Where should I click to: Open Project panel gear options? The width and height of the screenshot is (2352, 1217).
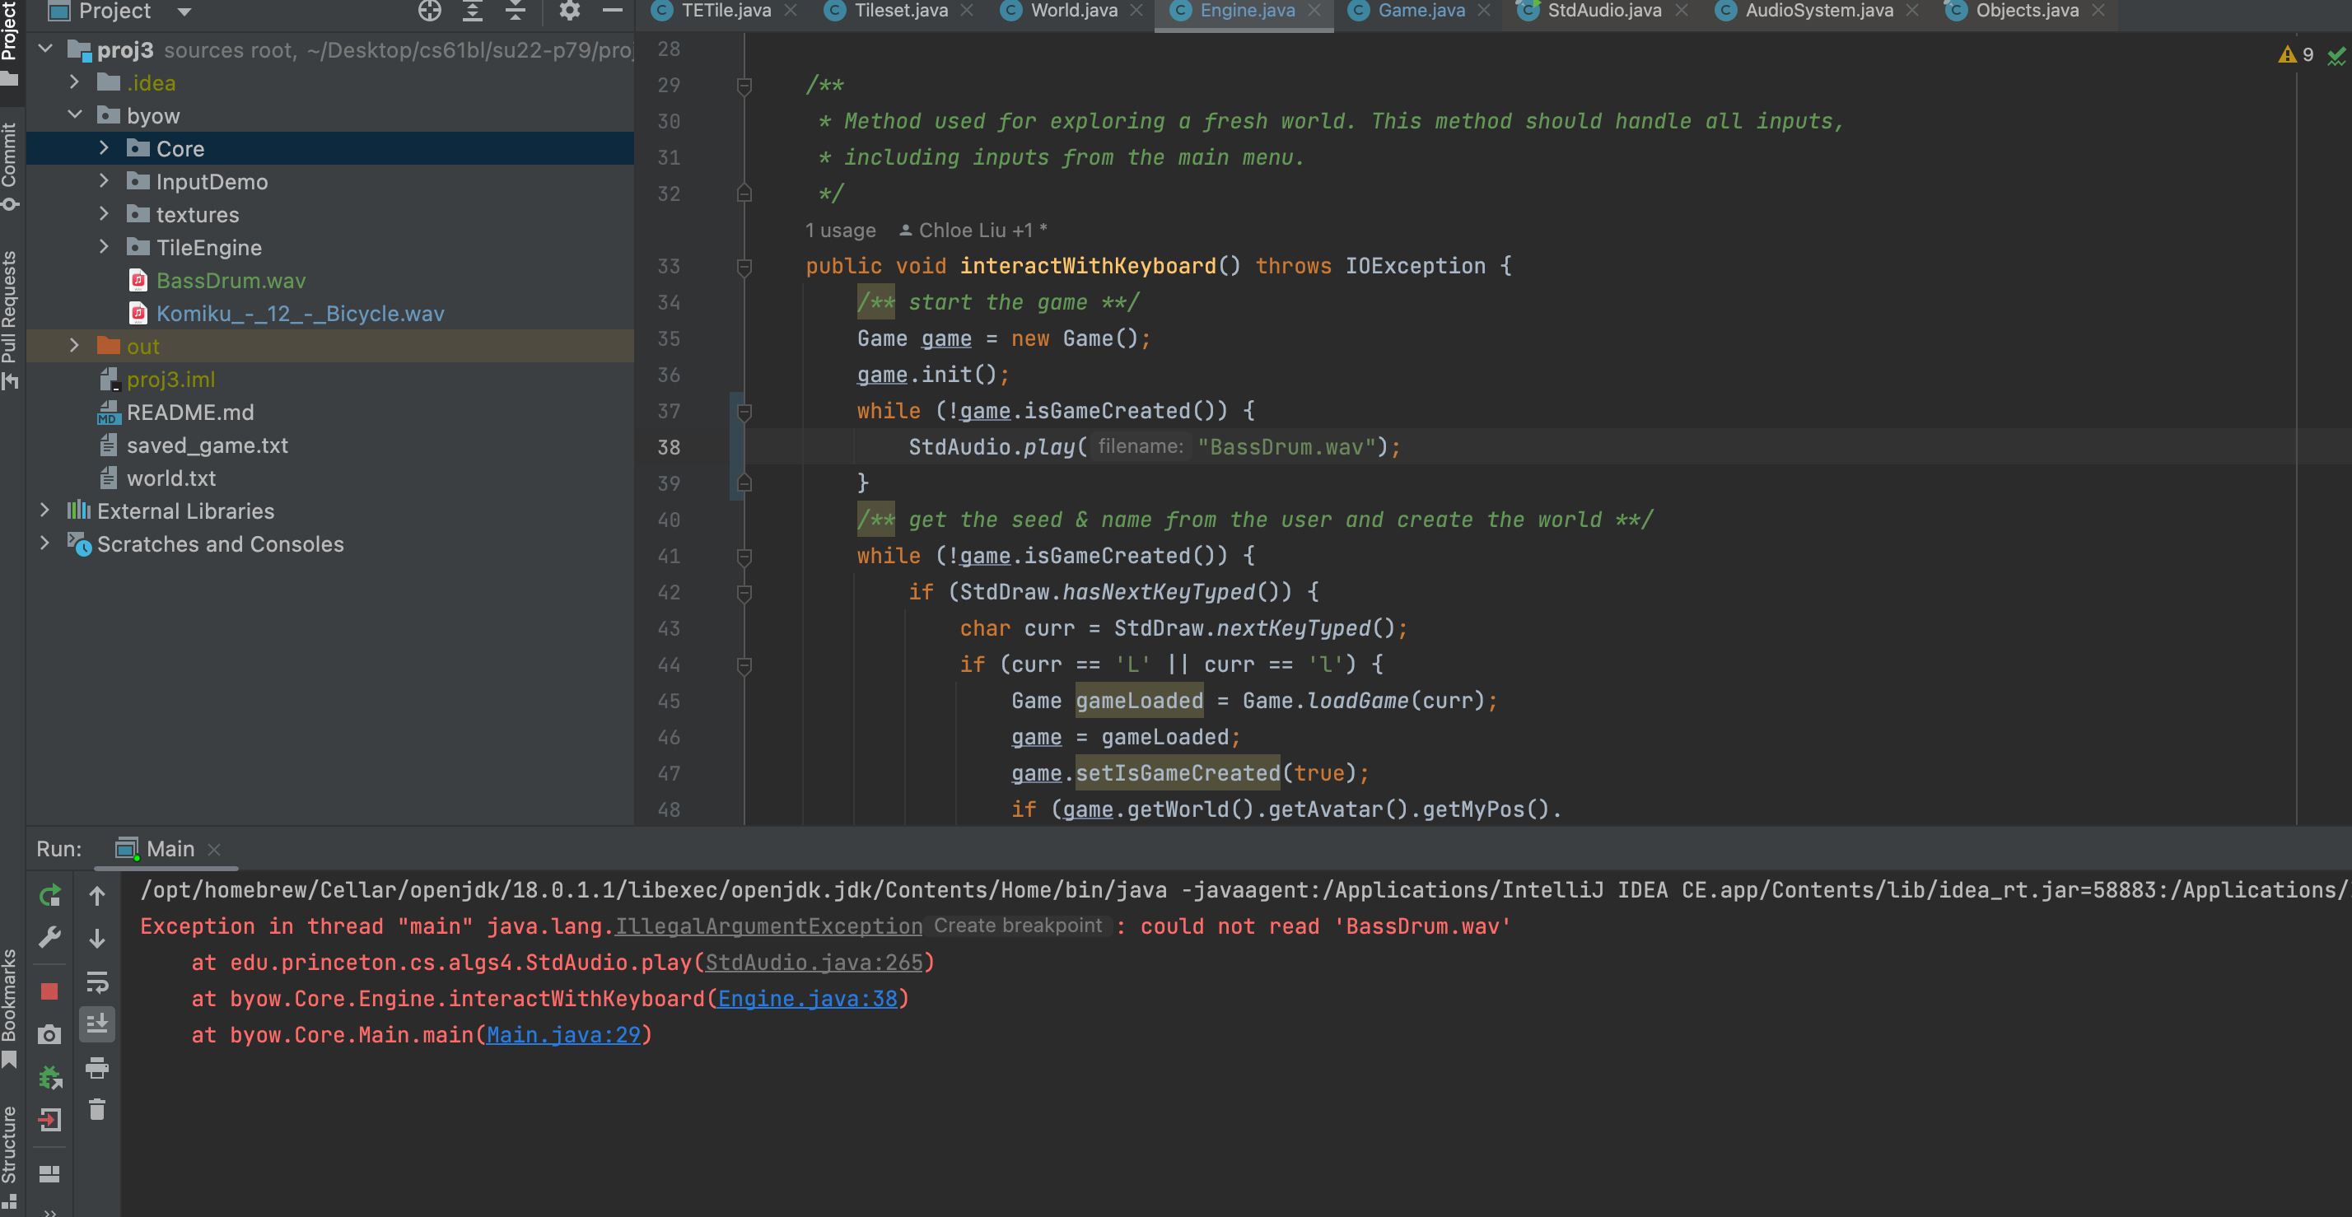[x=569, y=11]
